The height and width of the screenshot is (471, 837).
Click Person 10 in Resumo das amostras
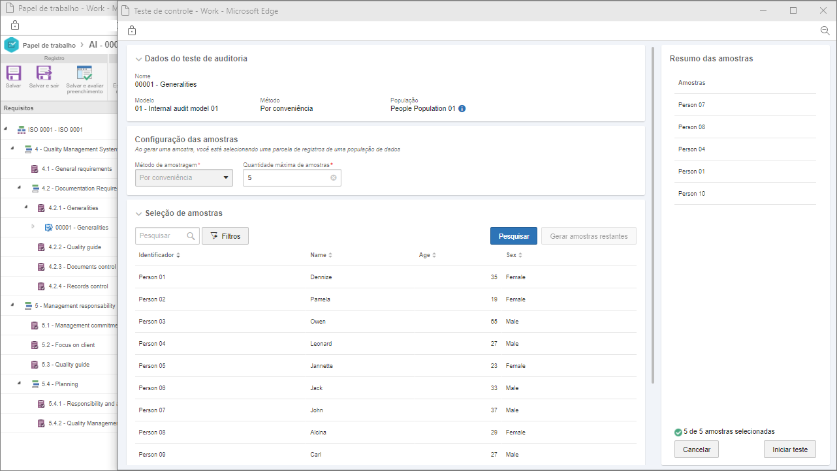coord(745,194)
